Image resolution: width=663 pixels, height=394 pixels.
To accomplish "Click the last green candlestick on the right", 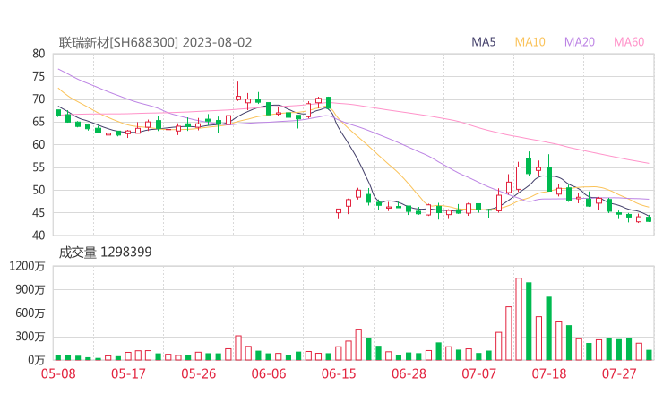I will tap(649, 219).
